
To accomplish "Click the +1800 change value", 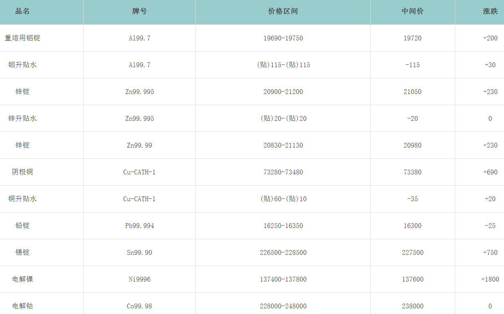I will coord(490,279).
